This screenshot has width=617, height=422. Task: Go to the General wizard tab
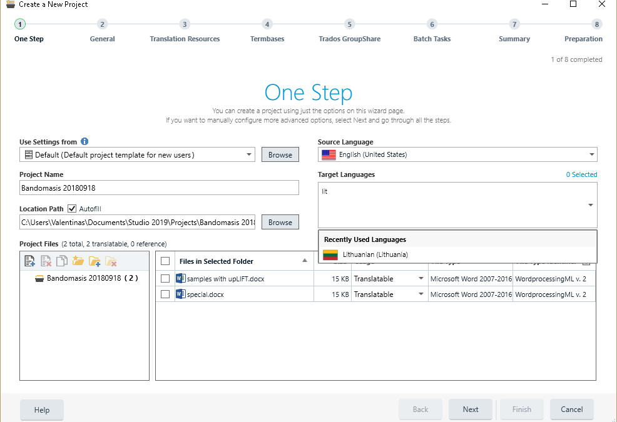tap(102, 39)
